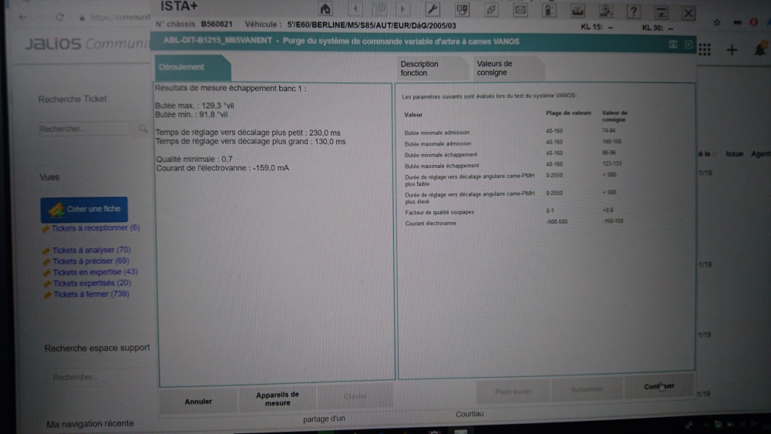Open Tickets à analyser (70) link
Image resolution: width=771 pixels, height=434 pixels.
point(91,251)
